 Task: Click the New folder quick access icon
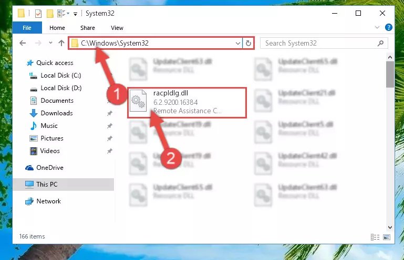(x=50, y=14)
